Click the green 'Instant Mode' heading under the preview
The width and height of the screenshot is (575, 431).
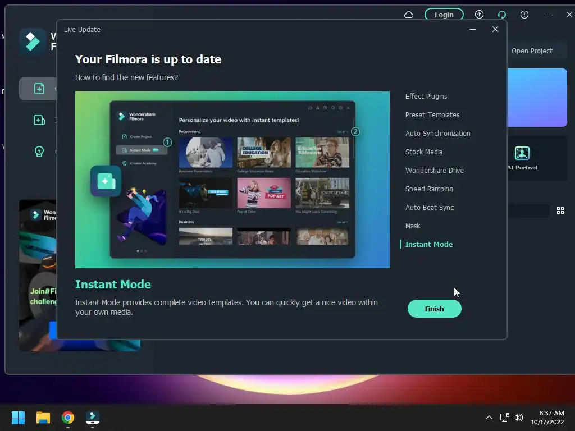point(113,285)
